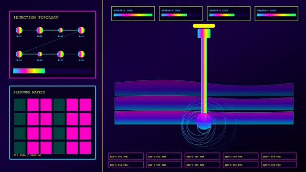Screen dimensions: 306x172
Task: Open sensor readout SEN-6 000 PPM
Action: click(164, 164)
